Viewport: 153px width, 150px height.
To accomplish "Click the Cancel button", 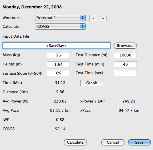I will (113, 142).
